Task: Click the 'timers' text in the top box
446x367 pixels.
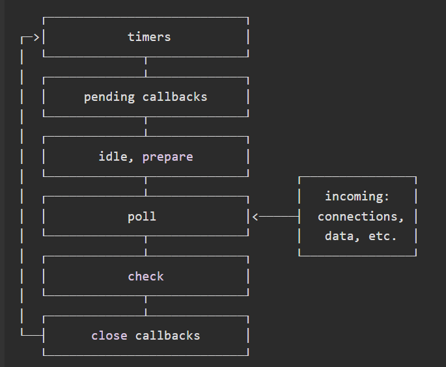Action: pyautogui.click(x=149, y=37)
